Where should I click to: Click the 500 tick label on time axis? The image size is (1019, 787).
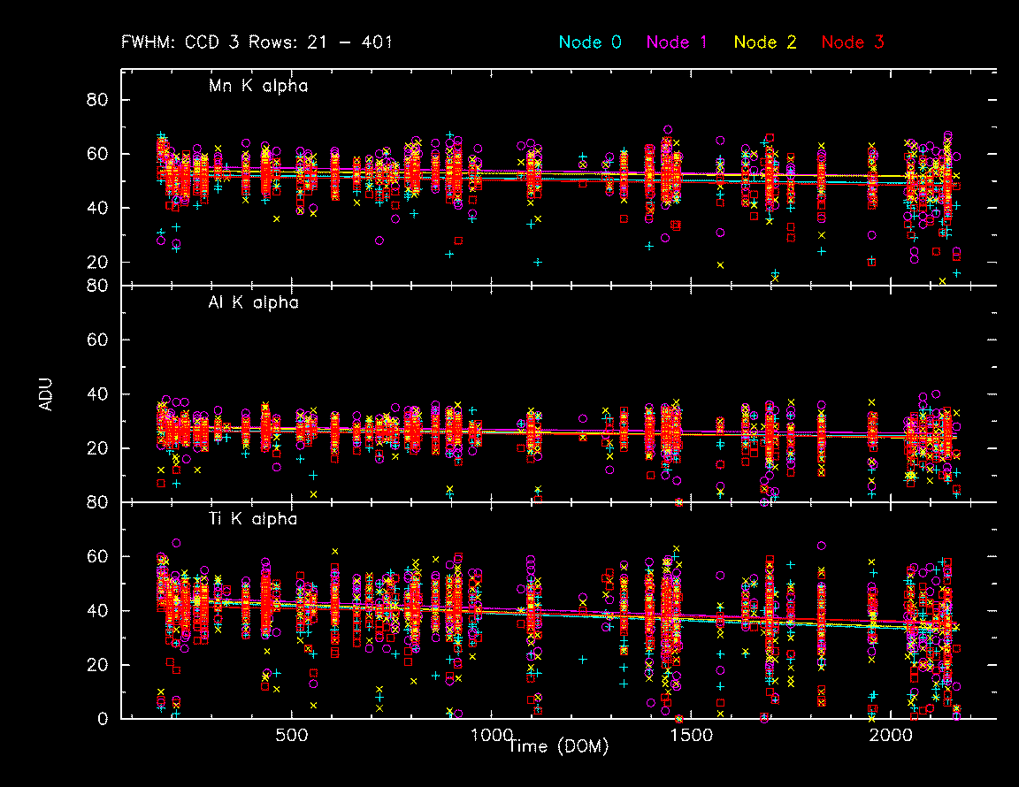[291, 736]
